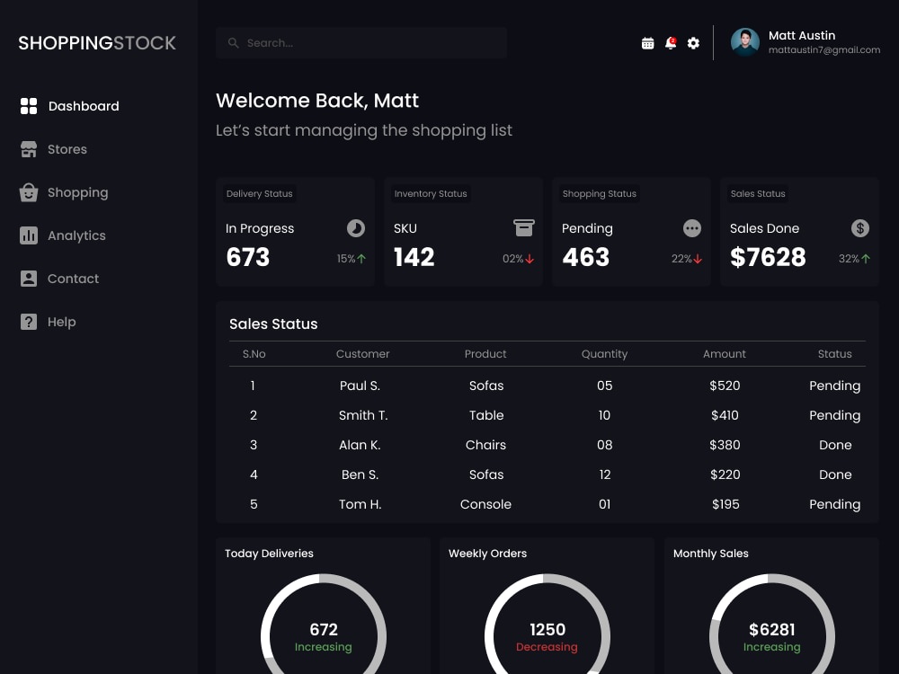899x674 pixels.
Task: Click the Help question-mark icon
Action: click(x=29, y=322)
